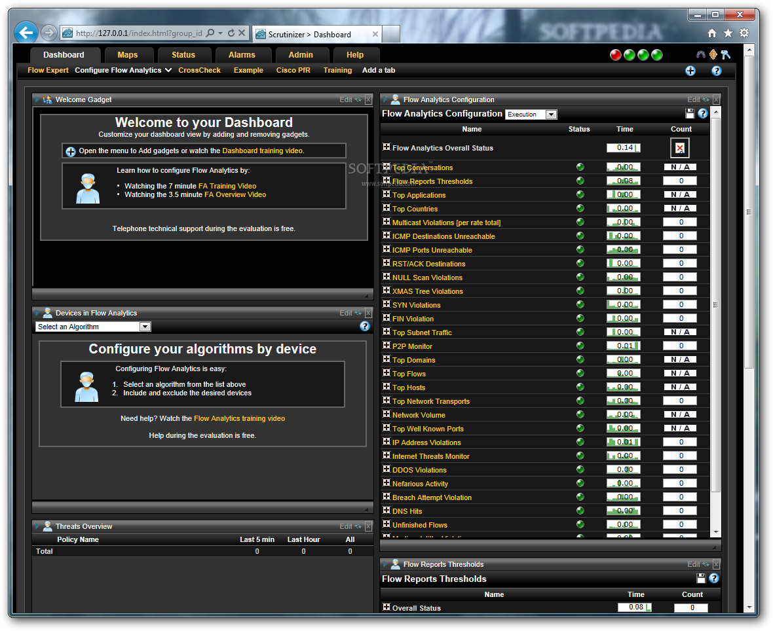Click the 0.14 time bar for Overall Status

[624, 148]
